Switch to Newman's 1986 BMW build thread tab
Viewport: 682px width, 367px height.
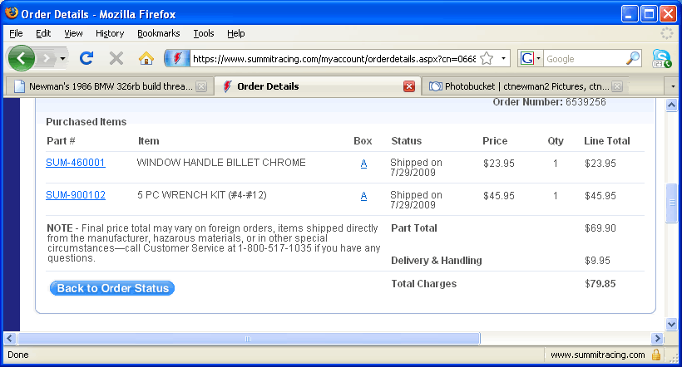[x=110, y=86]
